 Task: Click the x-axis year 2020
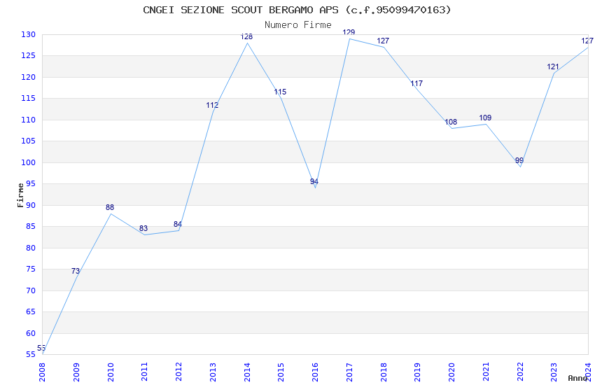tap(451, 372)
